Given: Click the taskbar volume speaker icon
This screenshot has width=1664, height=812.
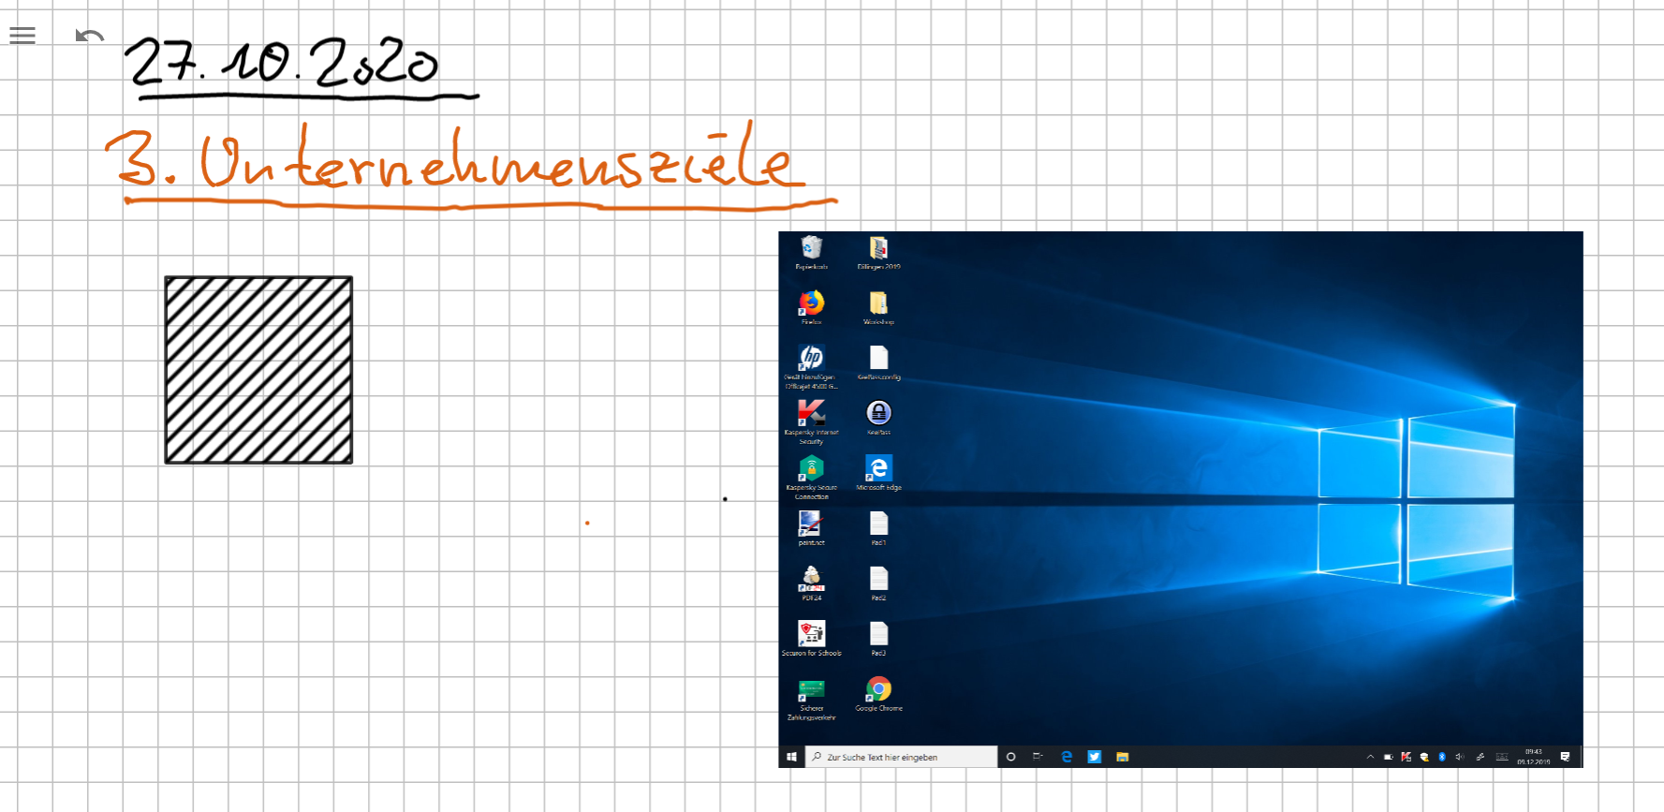Looking at the screenshot, I should click(1459, 757).
